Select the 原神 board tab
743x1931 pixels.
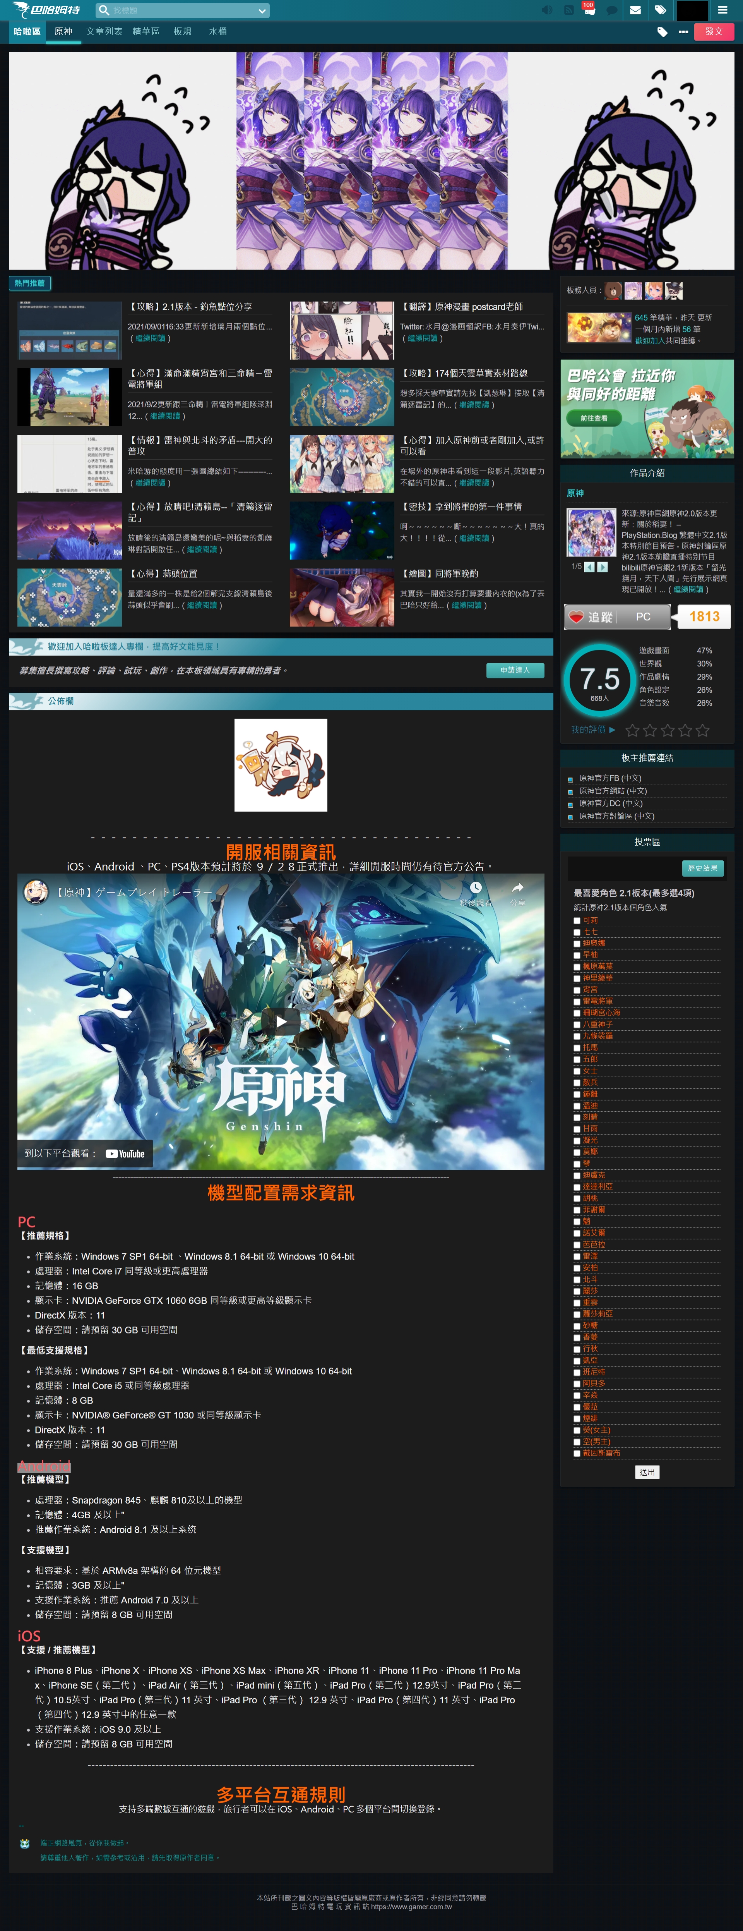pos(64,31)
